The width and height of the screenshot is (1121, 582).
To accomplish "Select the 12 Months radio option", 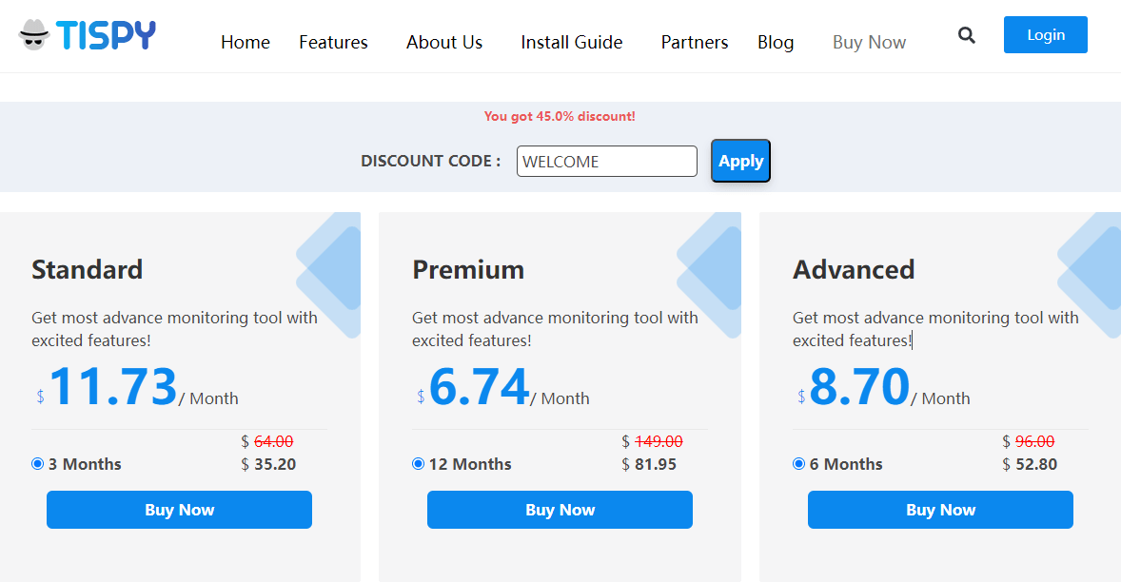I will tap(418, 464).
